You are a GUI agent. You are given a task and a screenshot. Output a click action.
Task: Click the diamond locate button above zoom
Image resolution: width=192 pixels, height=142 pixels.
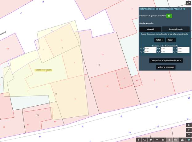[189, 125]
